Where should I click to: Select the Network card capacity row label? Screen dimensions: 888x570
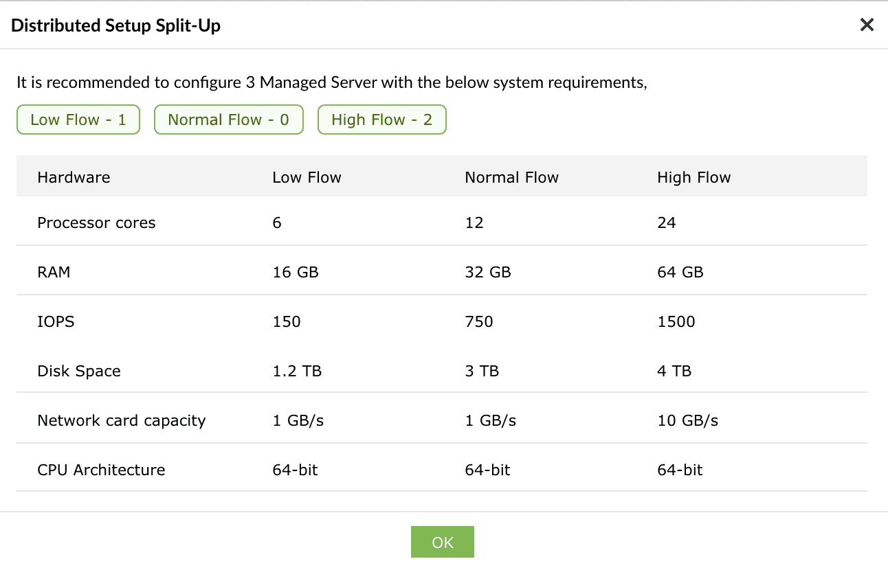(x=121, y=420)
